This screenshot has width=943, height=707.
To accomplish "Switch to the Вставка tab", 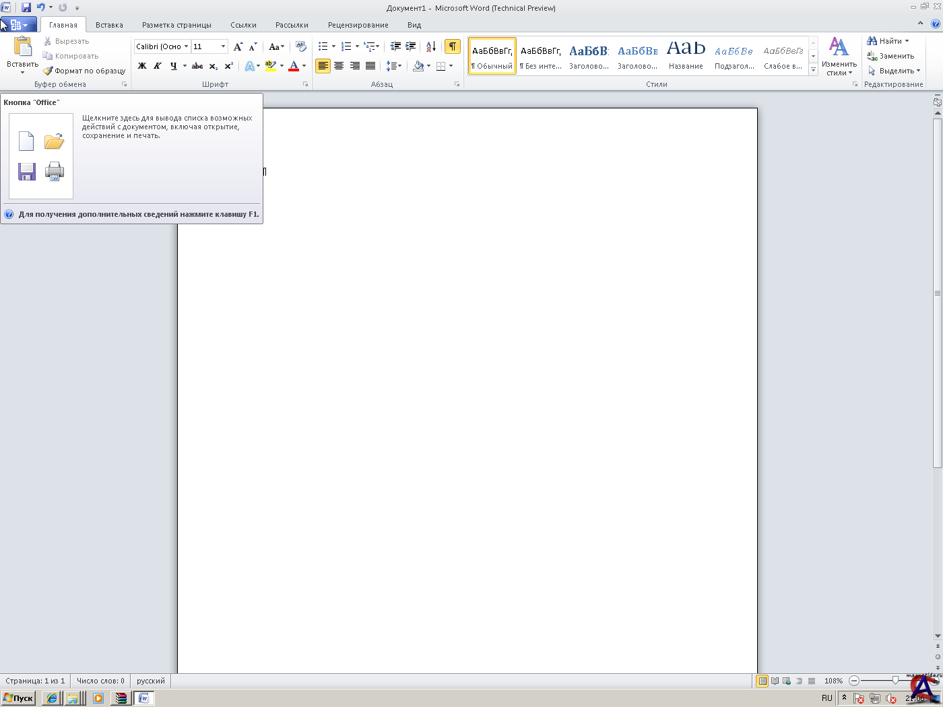I will 109,25.
